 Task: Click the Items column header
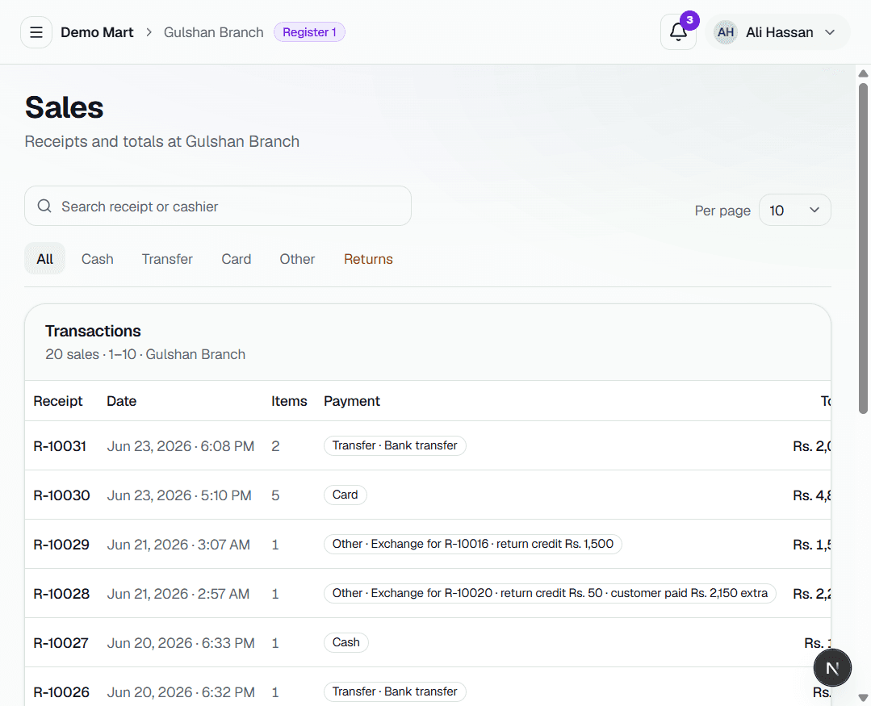[x=289, y=401]
